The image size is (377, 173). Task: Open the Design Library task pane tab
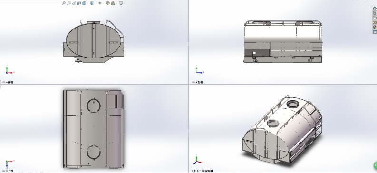375,13
